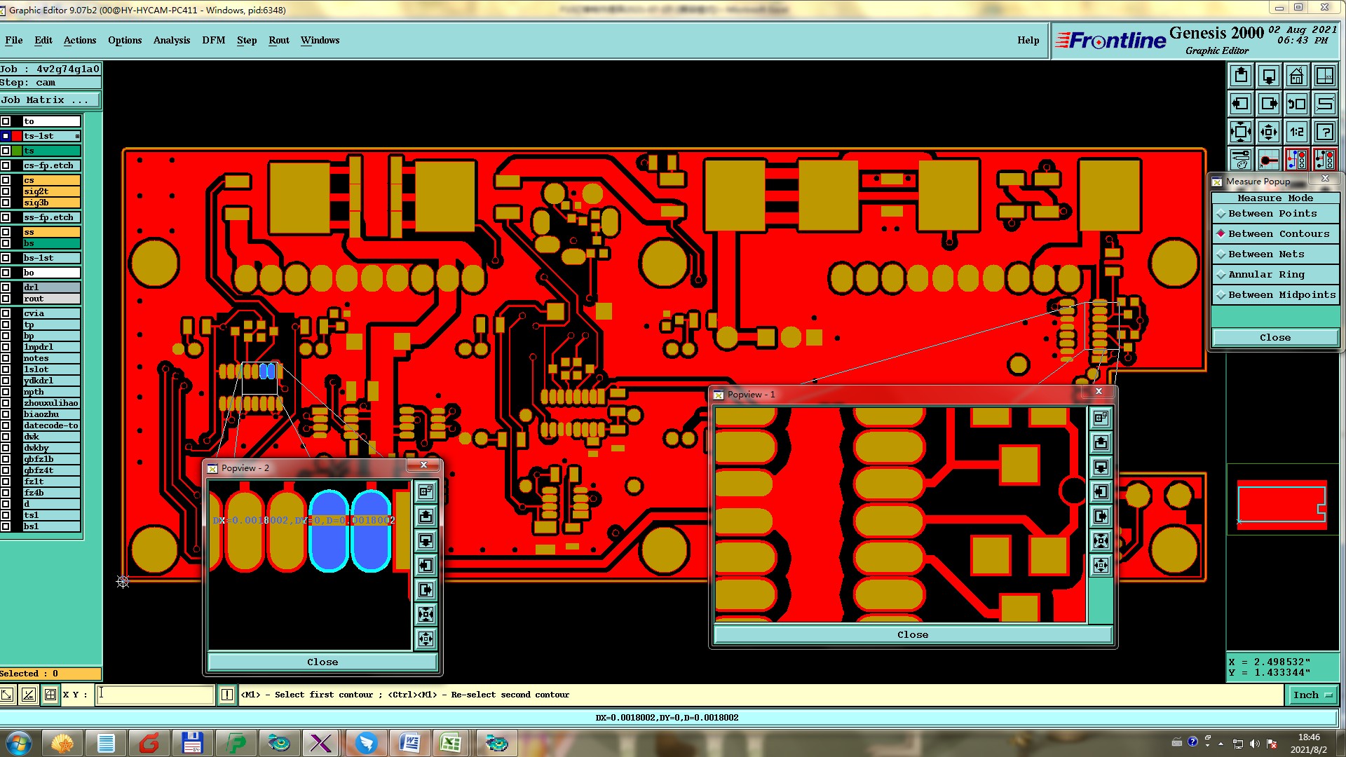
Task: Toggle display checkbox for drl layer
Action: coord(6,287)
